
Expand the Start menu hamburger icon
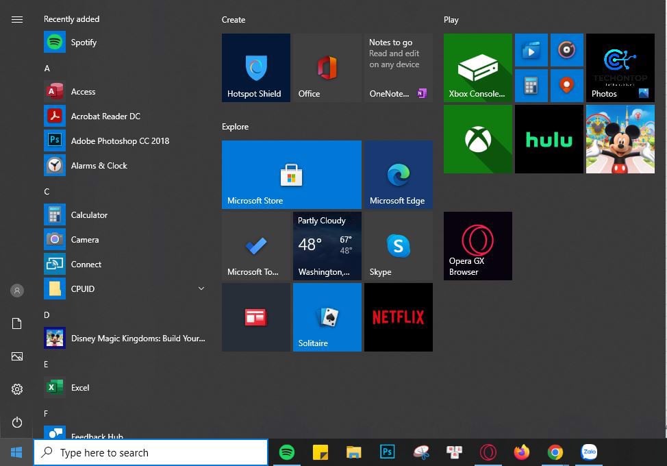tap(17, 20)
